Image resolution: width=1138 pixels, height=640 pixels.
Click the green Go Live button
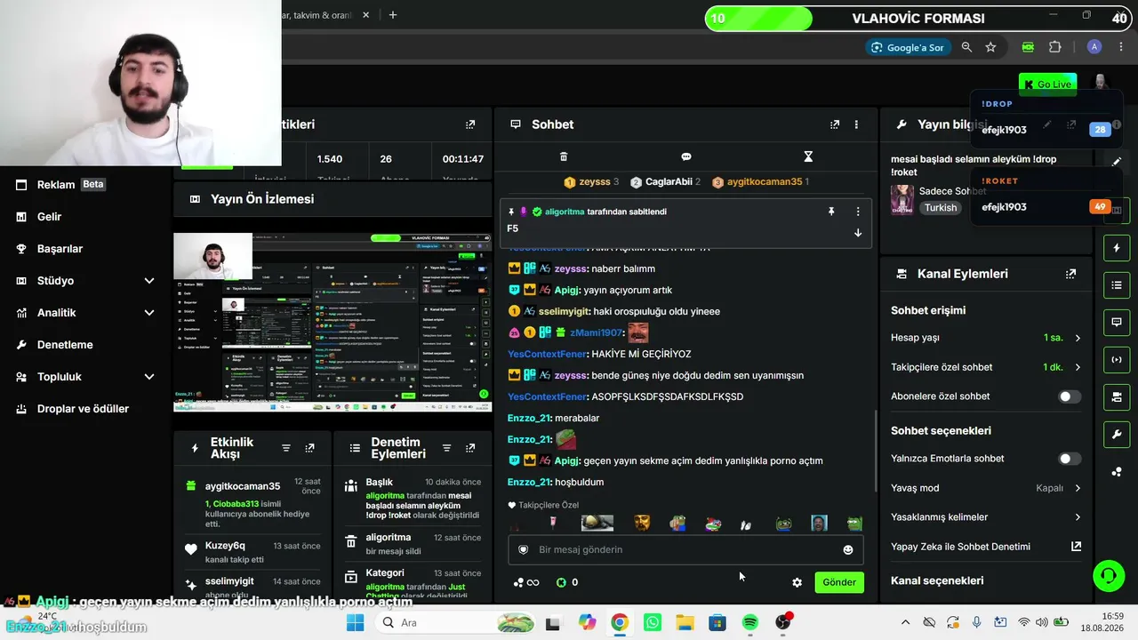1048,84
